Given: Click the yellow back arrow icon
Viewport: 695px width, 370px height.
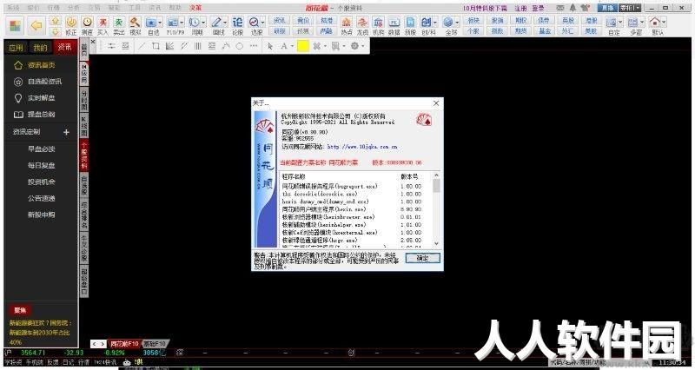Looking at the screenshot, I should 36,26.
